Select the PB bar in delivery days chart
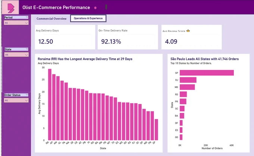 tap(87, 116)
